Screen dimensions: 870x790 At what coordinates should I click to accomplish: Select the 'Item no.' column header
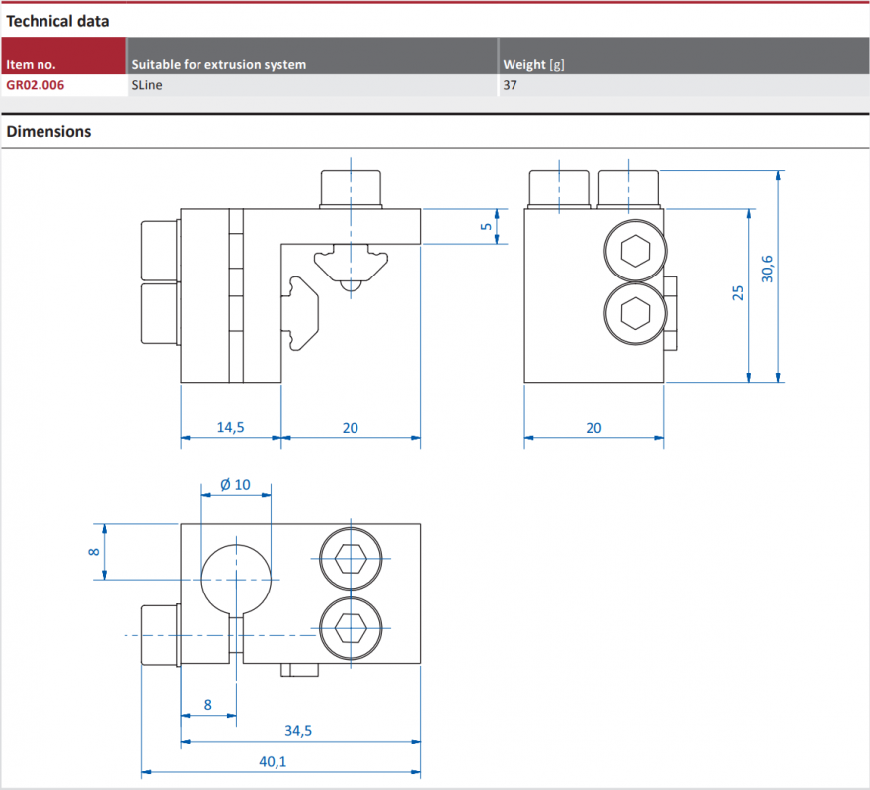[x=64, y=55]
